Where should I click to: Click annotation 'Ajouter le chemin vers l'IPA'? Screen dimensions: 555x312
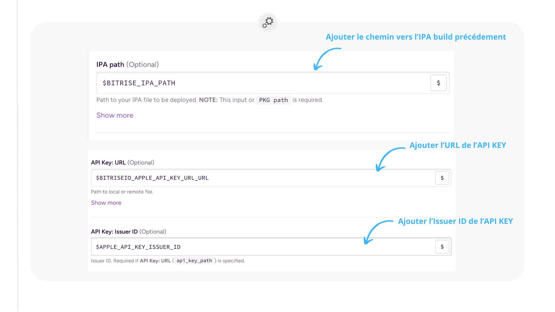(416, 37)
